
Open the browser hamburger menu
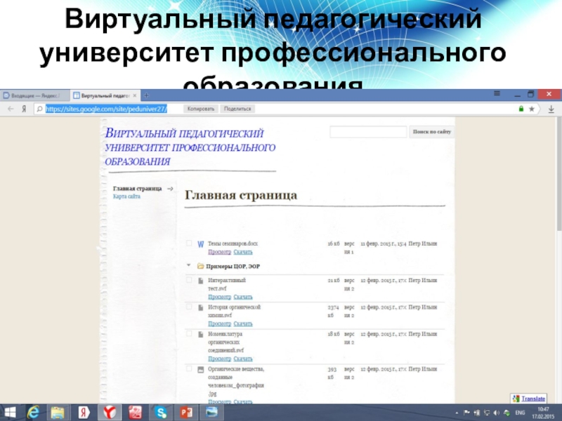[x=497, y=93]
